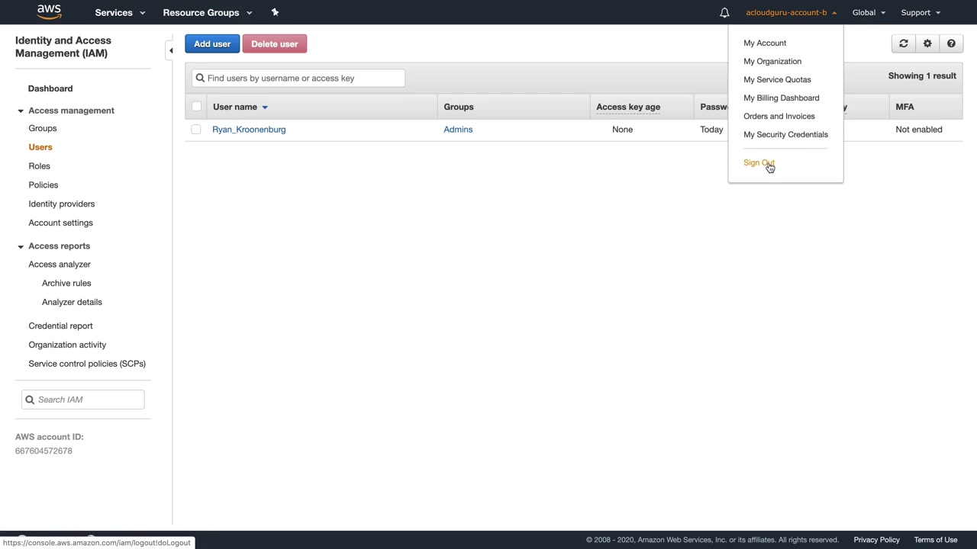Open Groups in sidebar
The height and width of the screenshot is (549, 977).
click(43, 128)
